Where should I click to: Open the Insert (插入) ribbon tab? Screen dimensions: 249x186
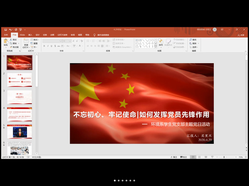(30, 35)
